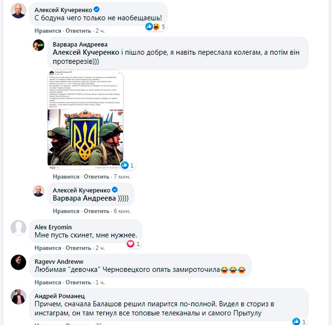View the heart reaction on Alex Eryomin's comment
This screenshot has width=332, height=325.
click(133, 244)
